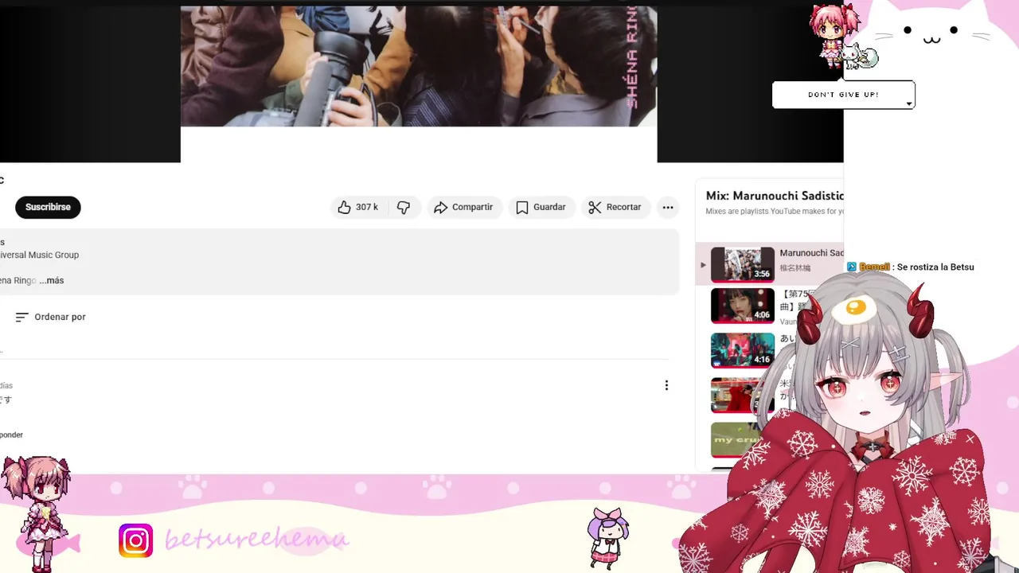
Task: Select the 4:06 video thumbnail in the mix
Action: [x=742, y=306]
